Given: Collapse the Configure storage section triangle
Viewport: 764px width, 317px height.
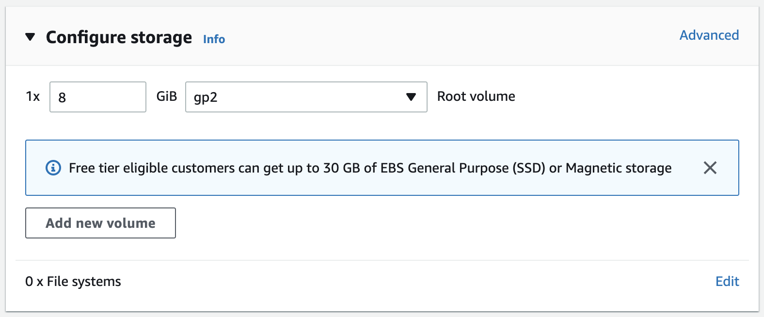Looking at the screenshot, I should (30, 37).
